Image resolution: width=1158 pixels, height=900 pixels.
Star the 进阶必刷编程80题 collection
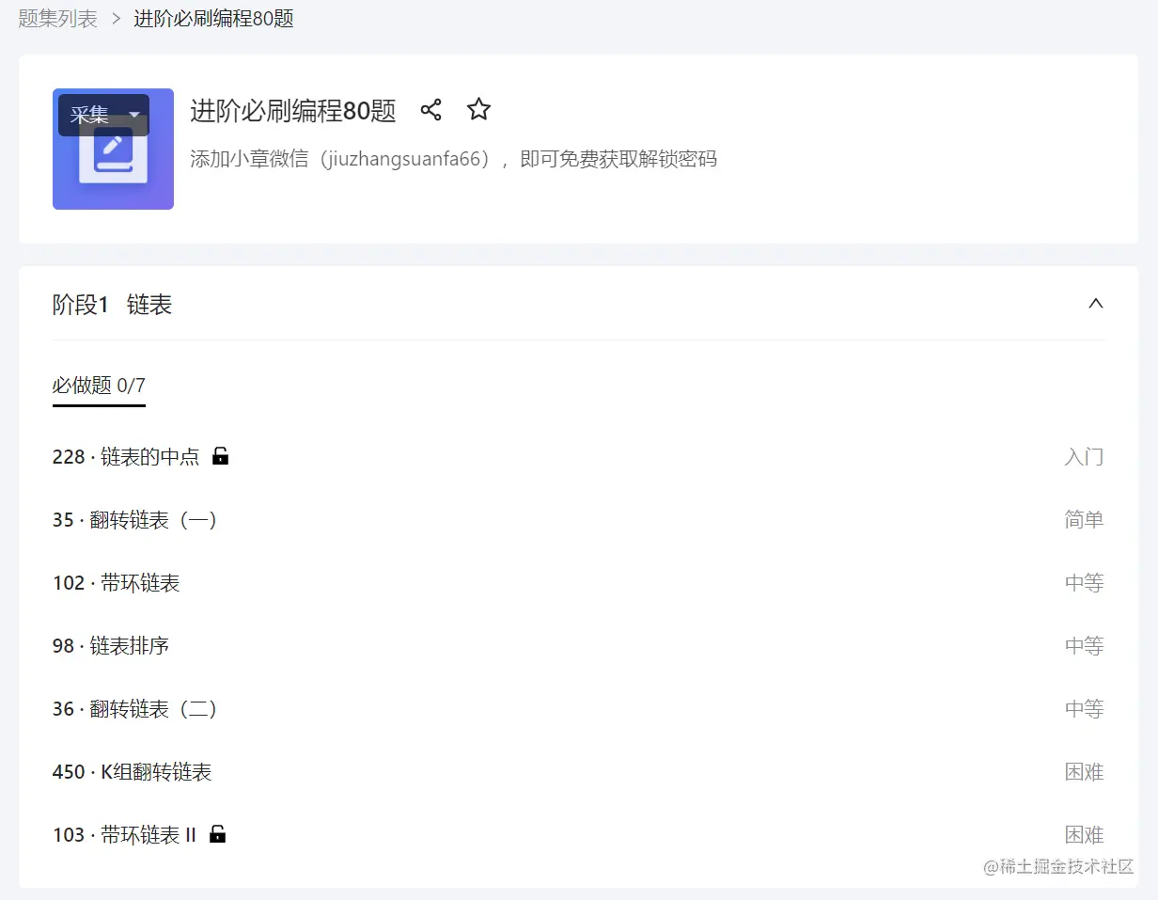pos(478,110)
